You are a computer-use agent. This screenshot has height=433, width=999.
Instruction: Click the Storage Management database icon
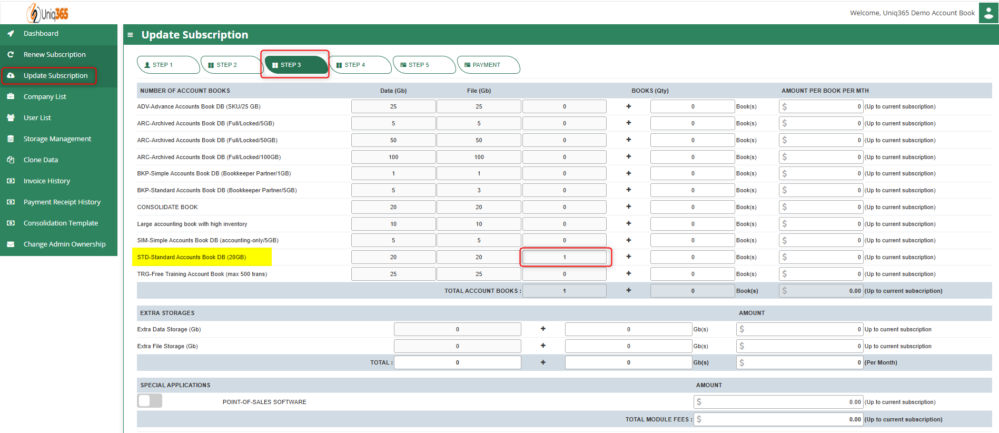coord(11,139)
